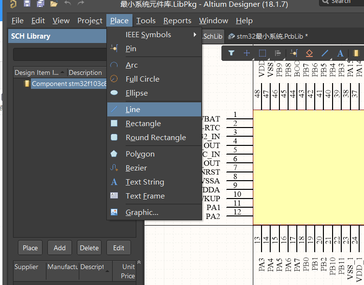Click the Unit Price column header

click(124, 271)
